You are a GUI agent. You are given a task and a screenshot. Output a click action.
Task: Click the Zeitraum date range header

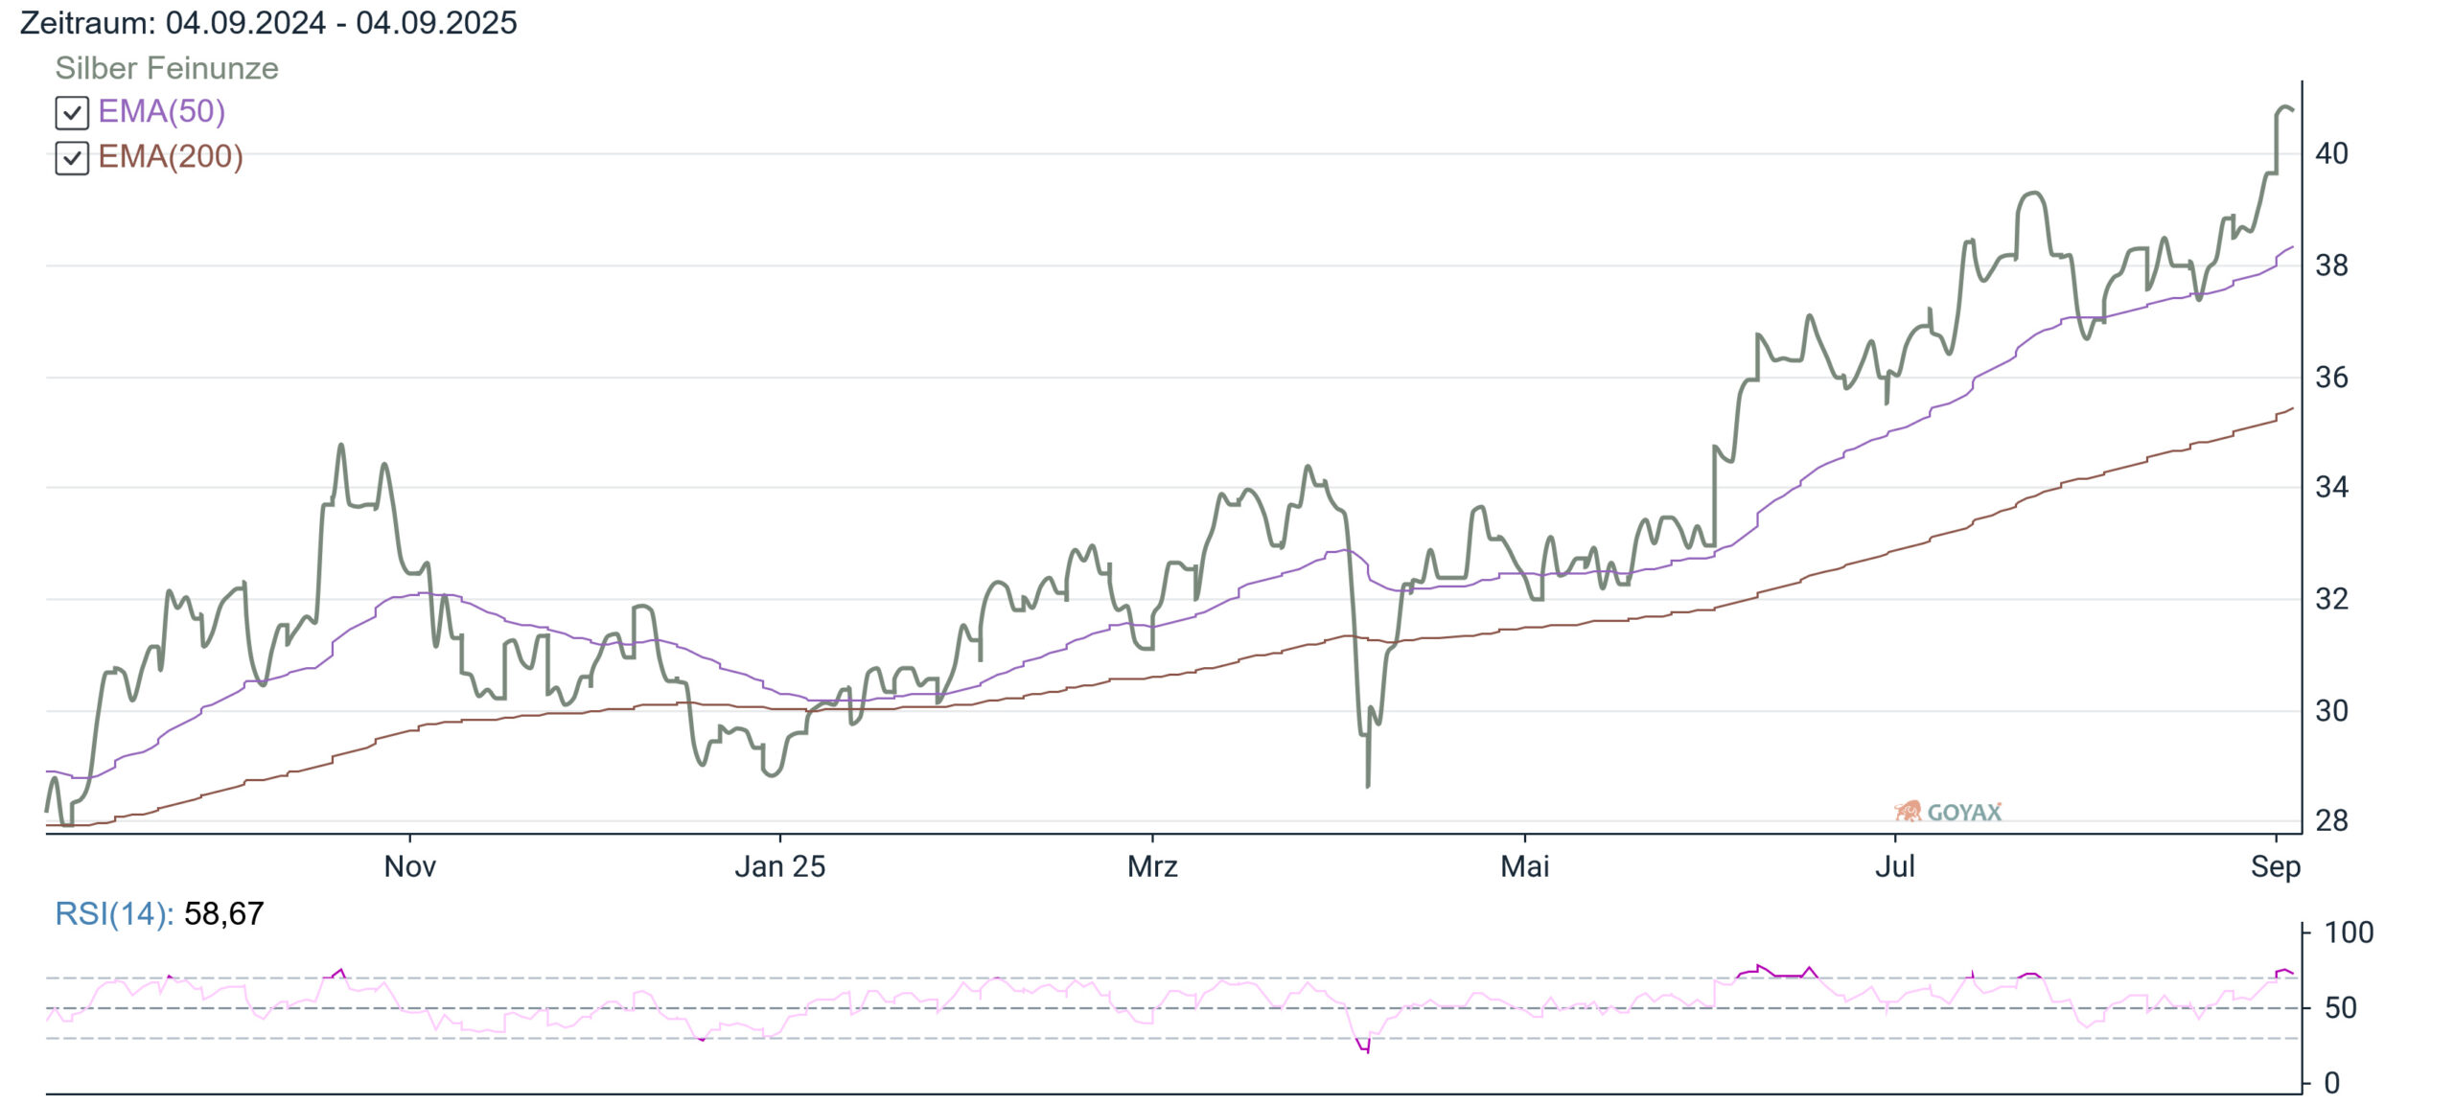click(268, 23)
